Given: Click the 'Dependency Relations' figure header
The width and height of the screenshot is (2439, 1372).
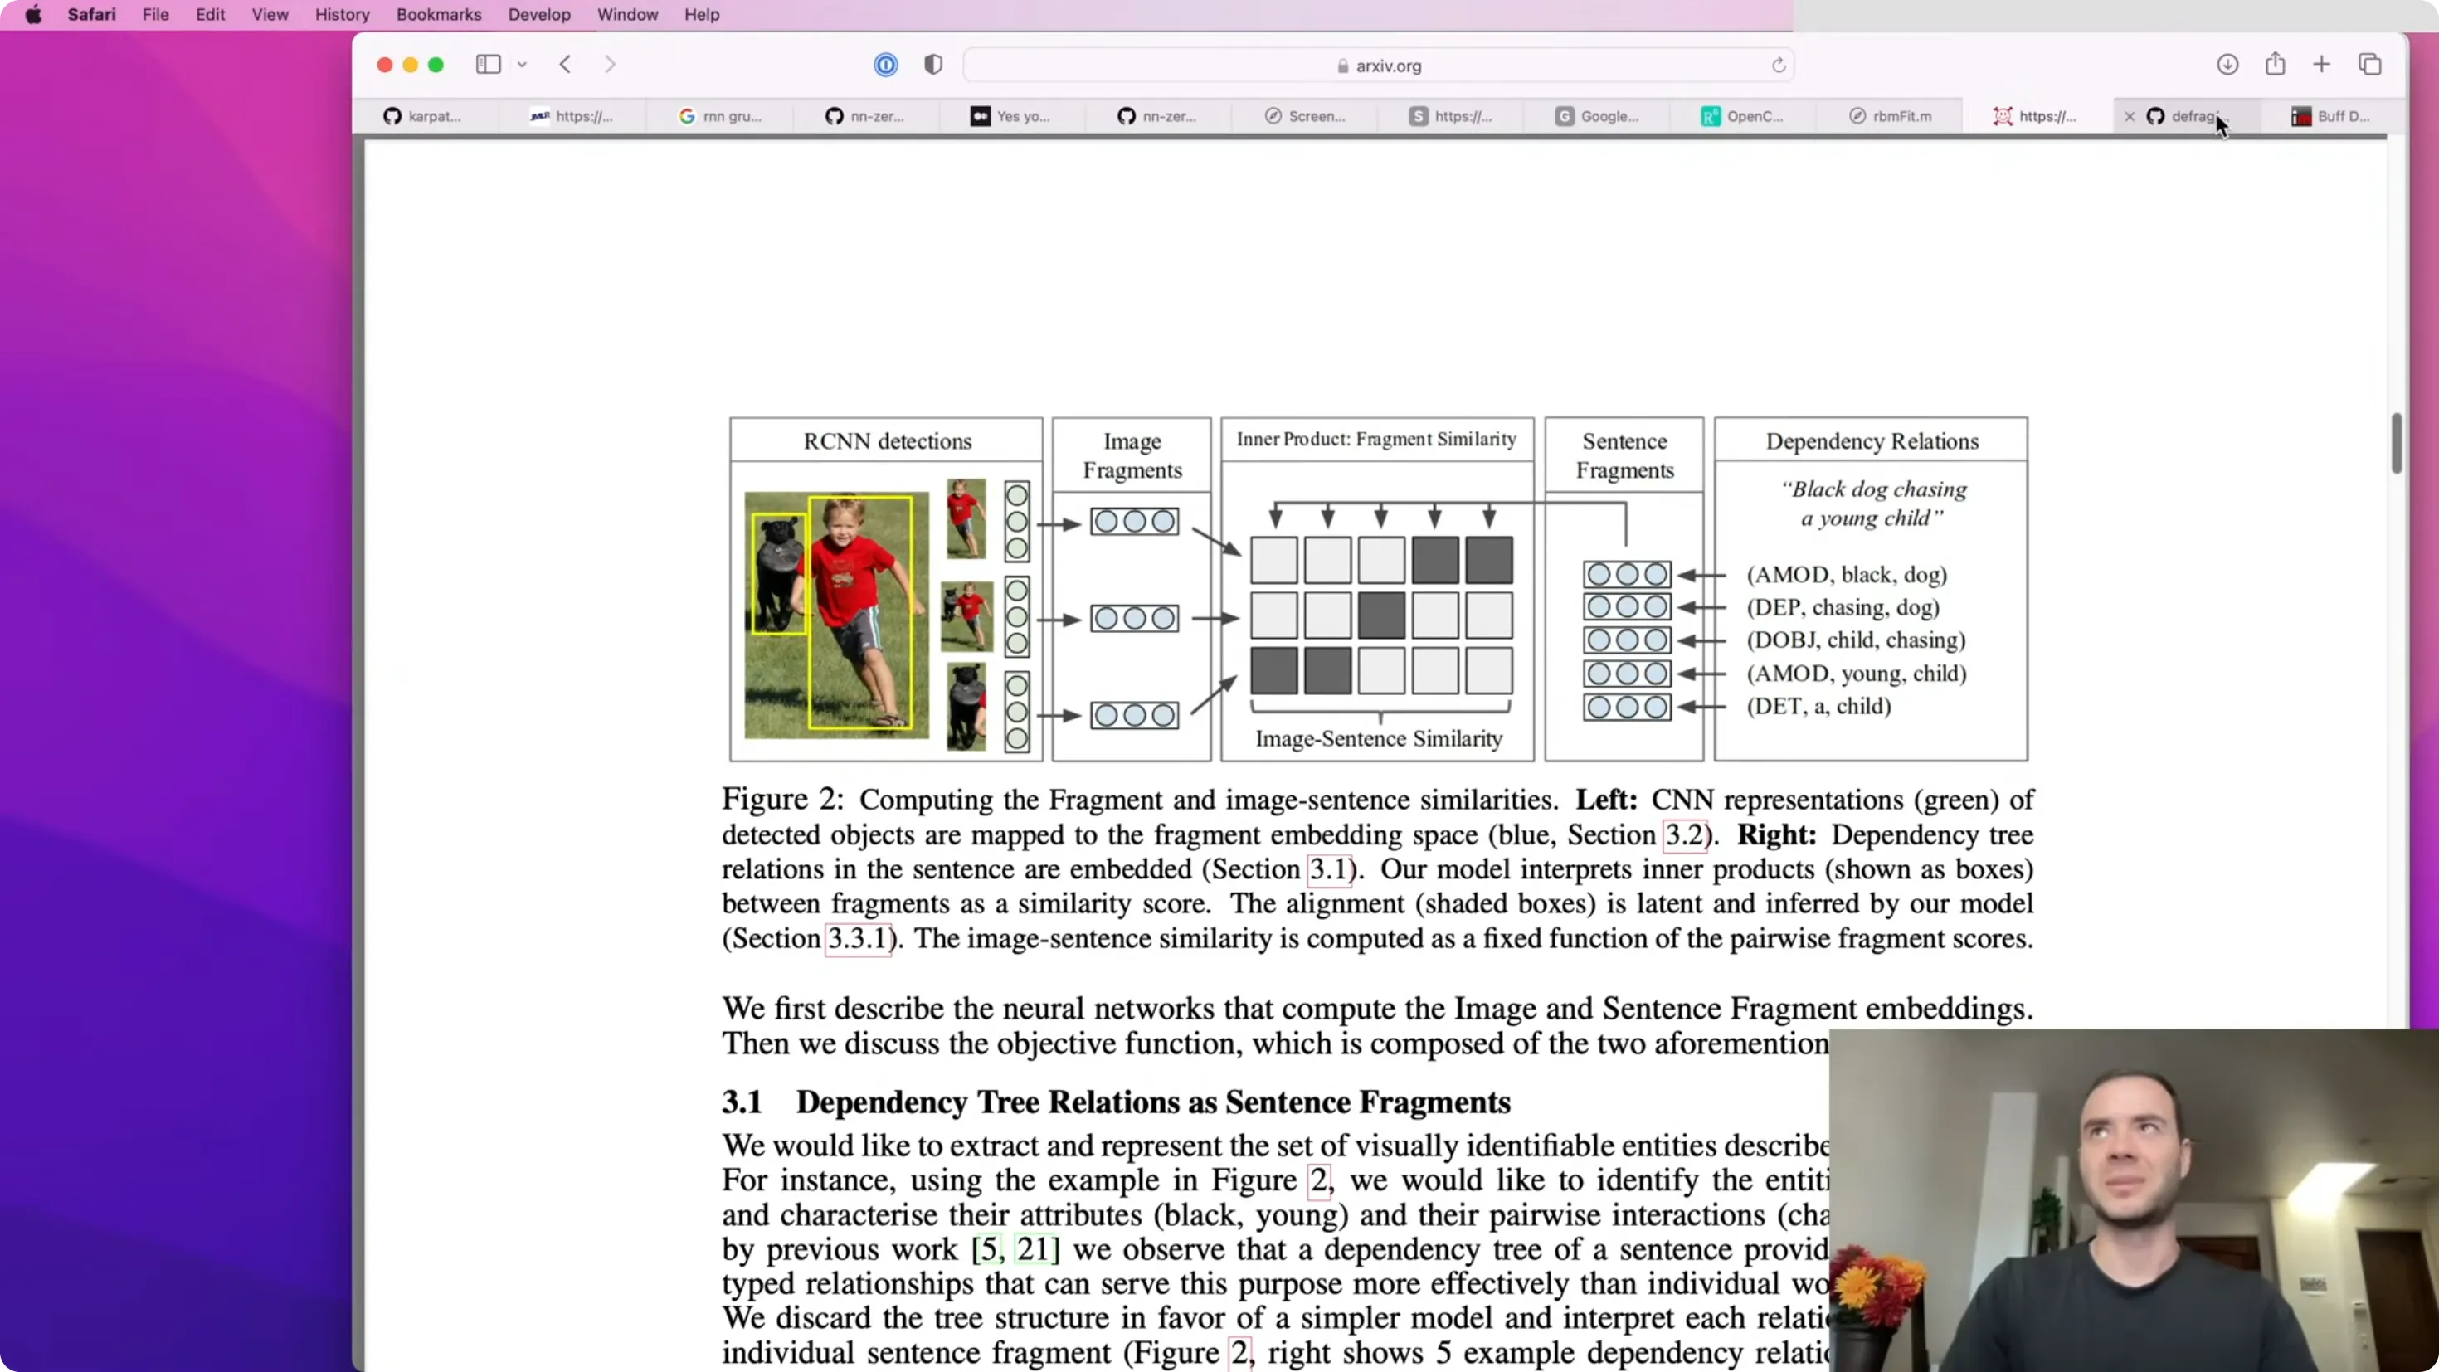Looking at the screenshot, I should [x=1872, y=441].
